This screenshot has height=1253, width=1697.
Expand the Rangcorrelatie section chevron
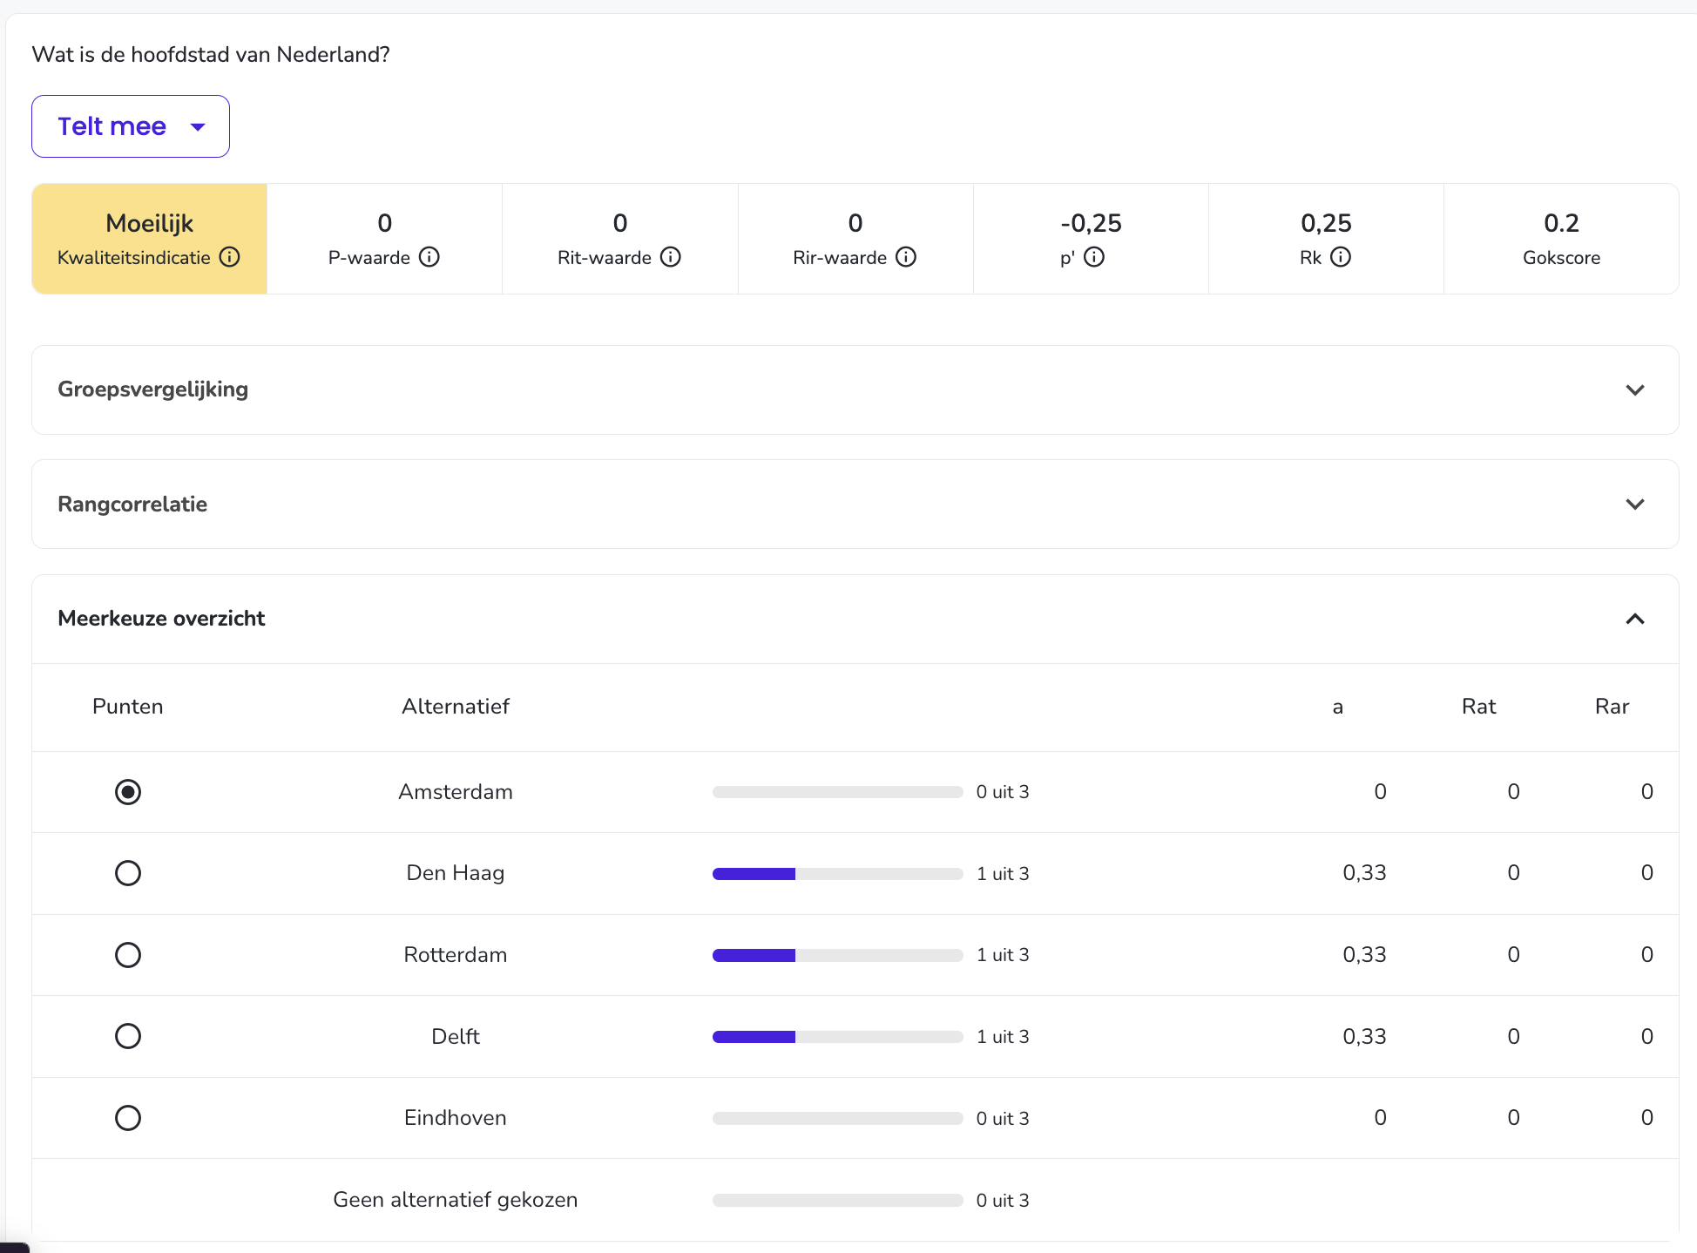pos(1635,505)
